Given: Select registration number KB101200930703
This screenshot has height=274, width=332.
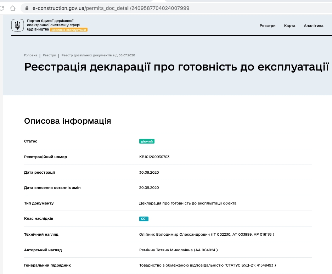Looking at the screenshot, I should pyautogui.click(x=154, y=157).
